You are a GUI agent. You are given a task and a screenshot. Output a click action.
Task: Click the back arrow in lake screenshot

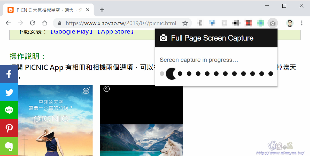pyautogui.click(x=106, y=89)
